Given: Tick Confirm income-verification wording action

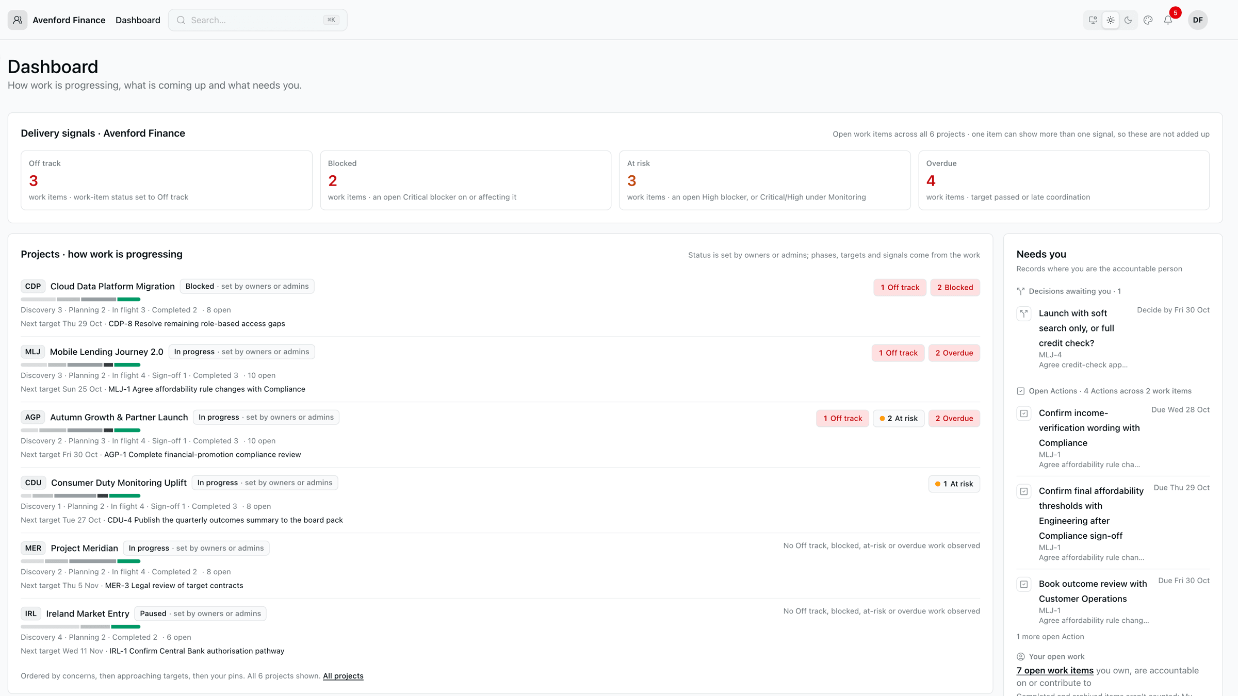Looking at the screenshot, I should [1024, 413].
